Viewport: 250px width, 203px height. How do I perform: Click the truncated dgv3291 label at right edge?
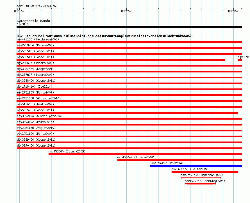(x=244, y=57)
